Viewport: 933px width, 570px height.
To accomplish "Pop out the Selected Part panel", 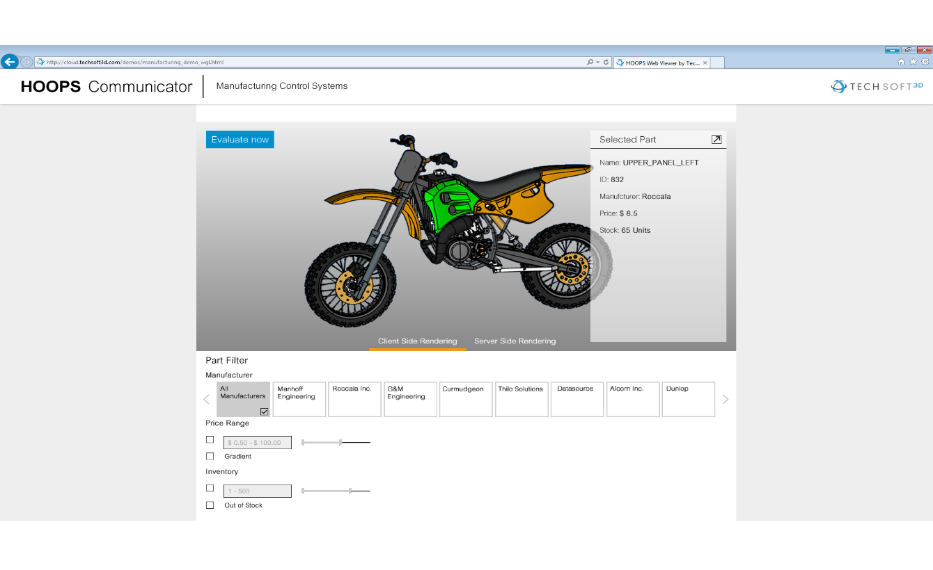I will click(x=716, y=140).
